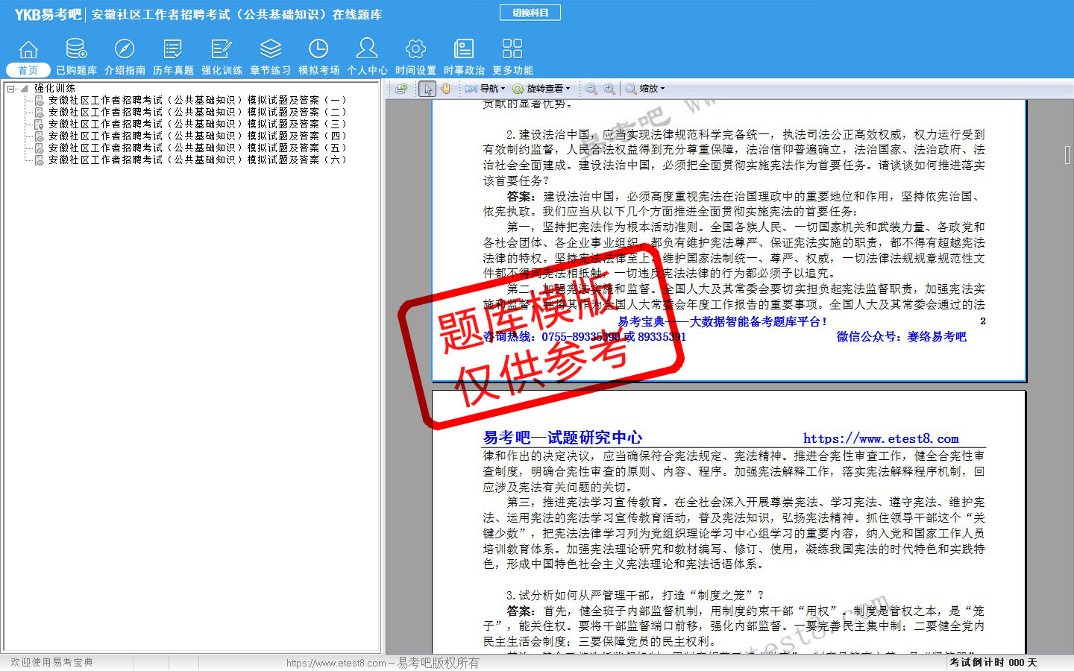Image resolution: width=1074 pixels, height=671 pixels.
Task: Click the etest8.com link in page header
Action: 881,438
